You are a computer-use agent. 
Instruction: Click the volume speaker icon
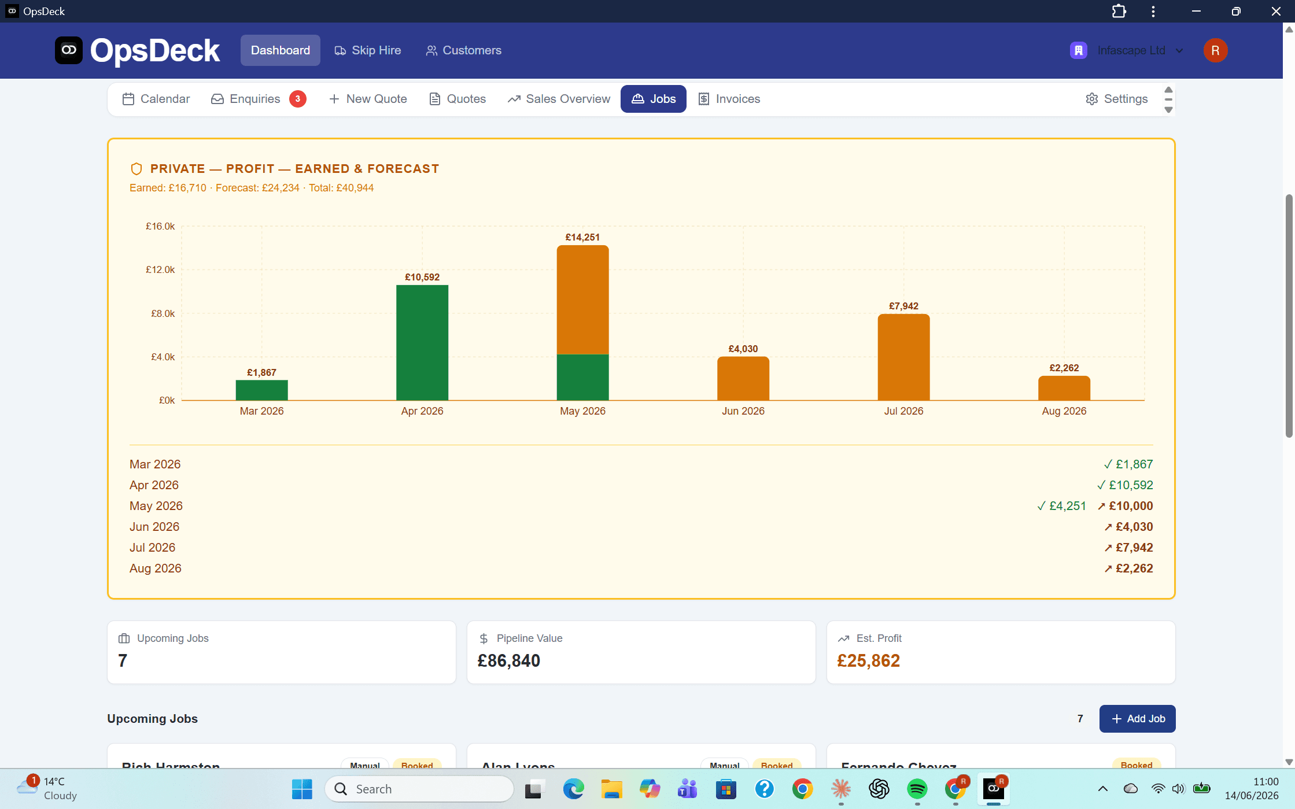point(1178,789)
